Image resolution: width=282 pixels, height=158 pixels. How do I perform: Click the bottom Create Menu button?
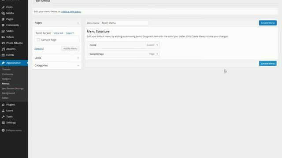(267, 63)
